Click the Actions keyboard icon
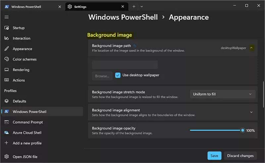This screenshot has height=163, width=265. point(6,80)
